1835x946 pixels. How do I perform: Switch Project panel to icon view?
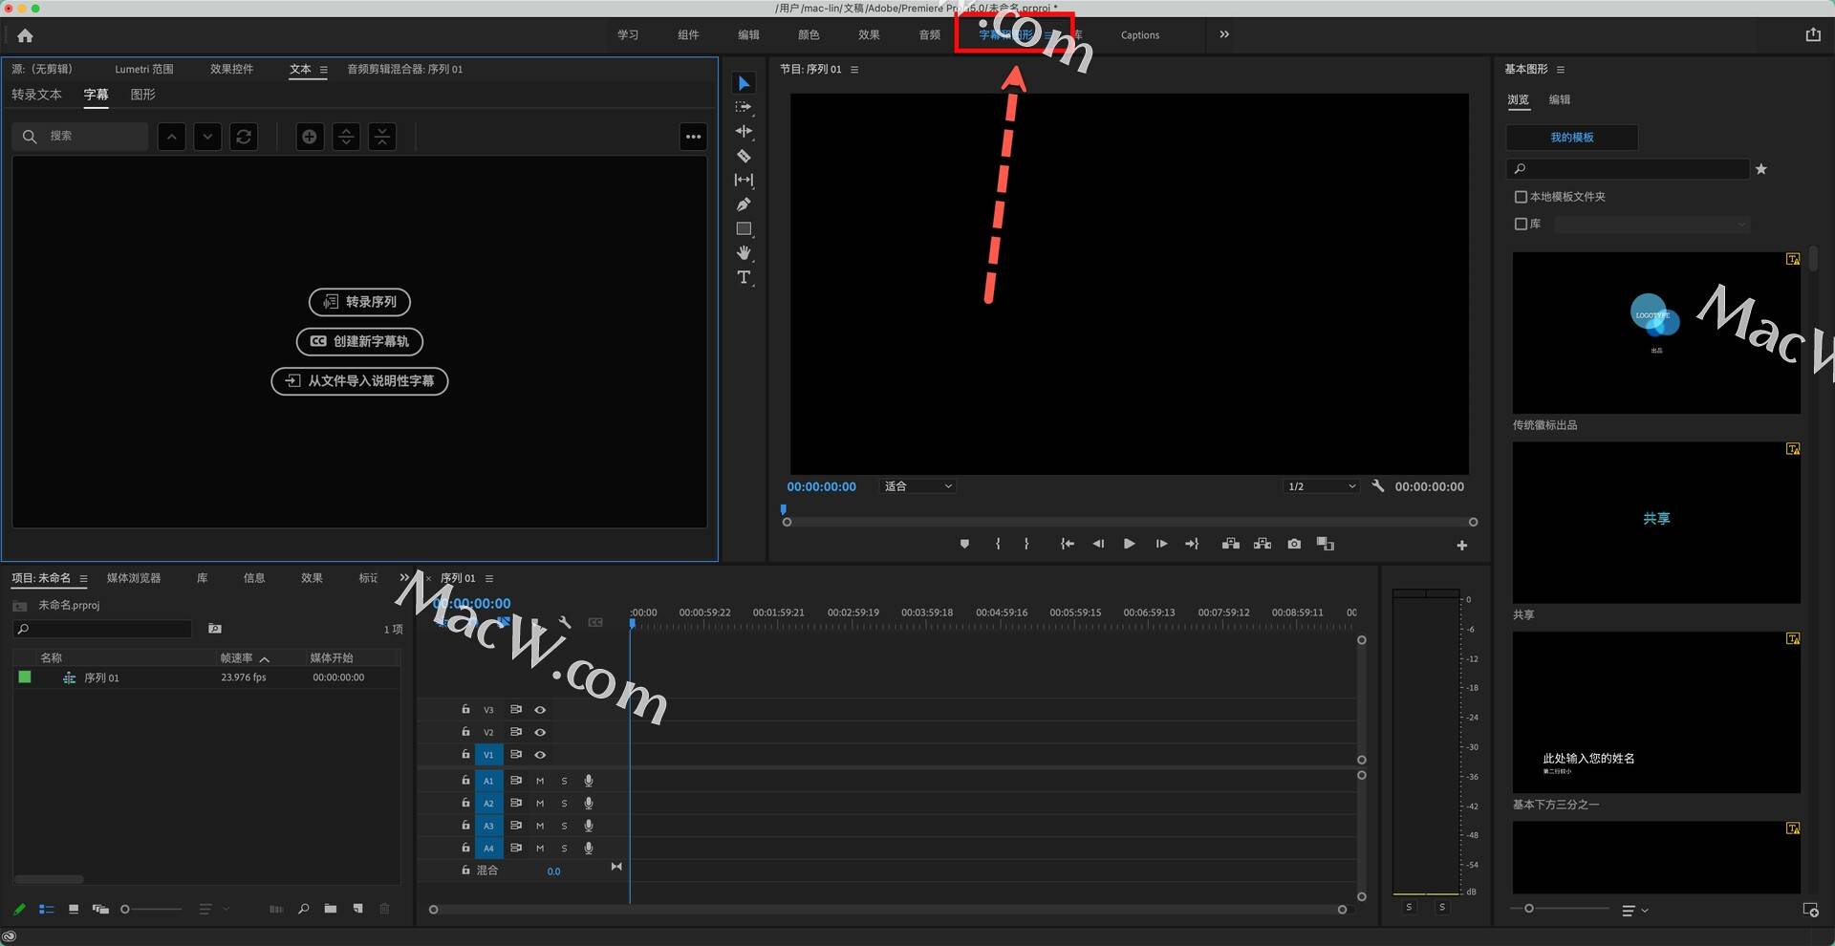click(74, 909)
